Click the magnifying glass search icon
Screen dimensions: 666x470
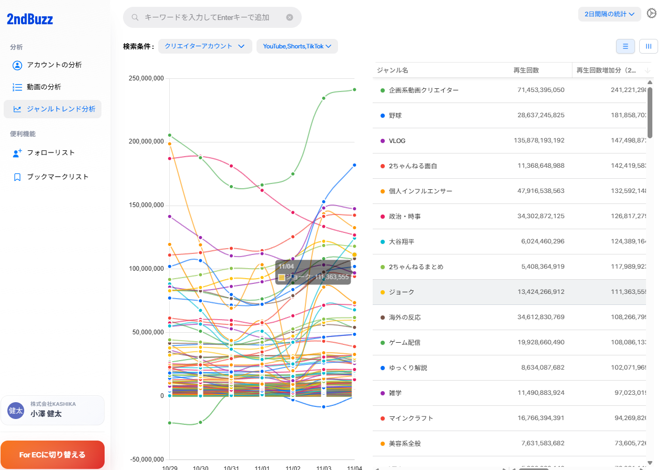135,17
